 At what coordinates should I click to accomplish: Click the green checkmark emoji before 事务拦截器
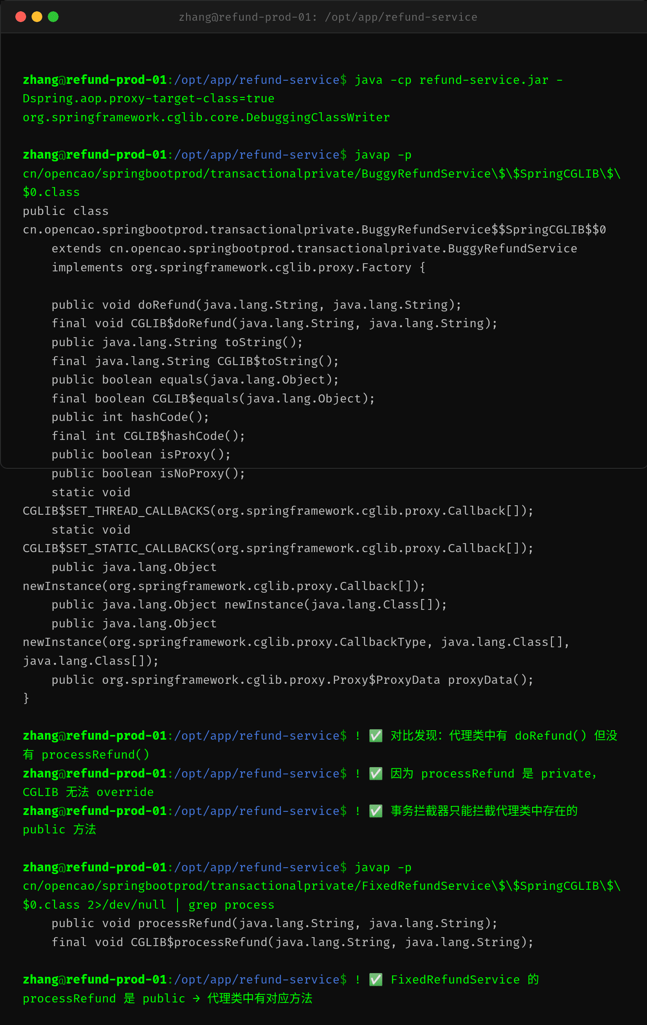(376, 811)
